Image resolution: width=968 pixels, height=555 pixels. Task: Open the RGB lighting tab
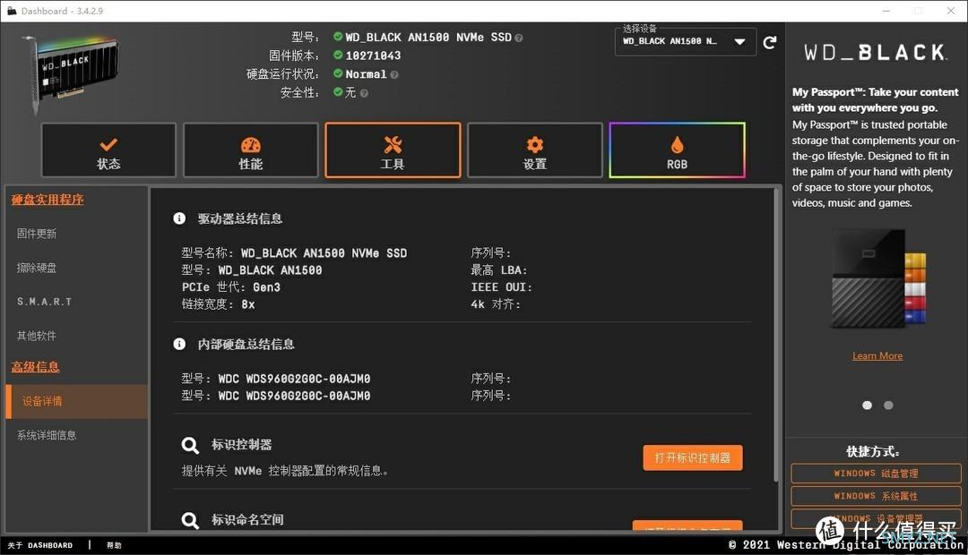[678, 149]
